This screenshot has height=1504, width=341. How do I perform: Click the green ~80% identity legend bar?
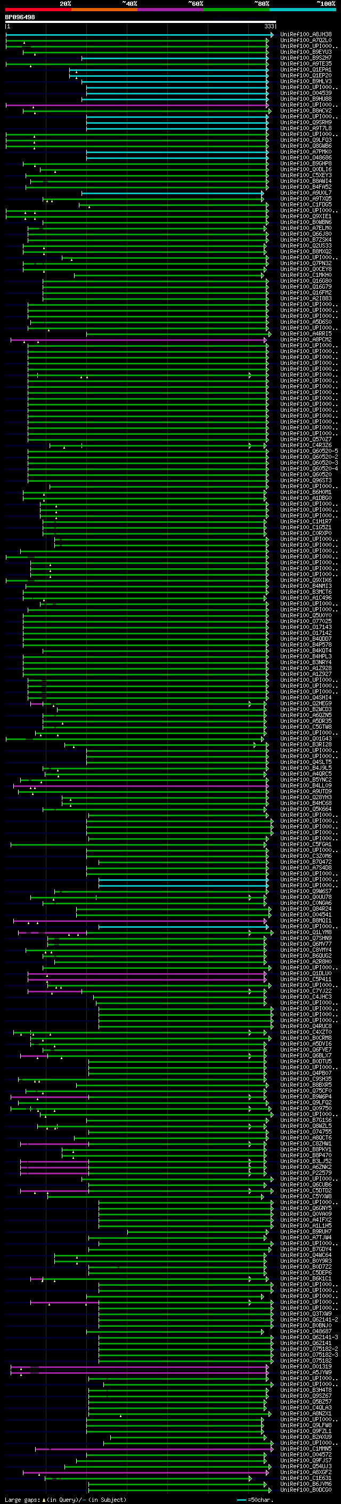pyautogui.click(x=237, y=10)
